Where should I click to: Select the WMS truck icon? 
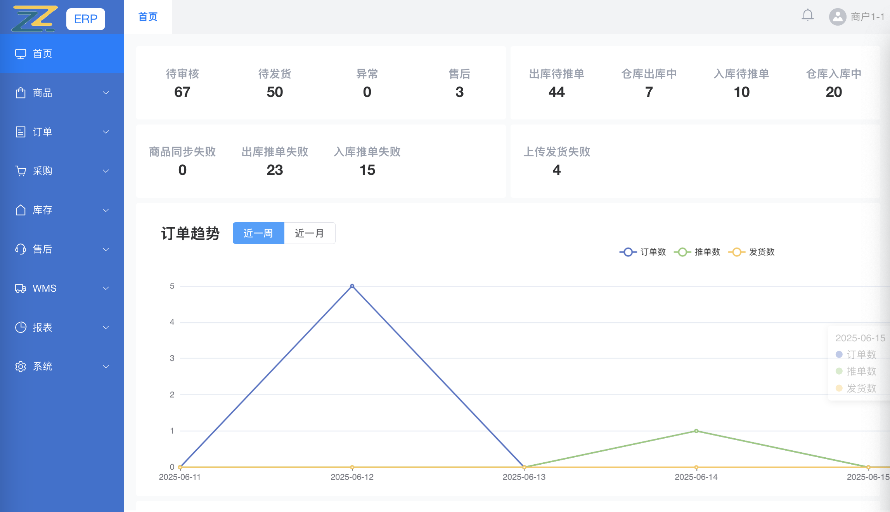click(21, 288)
